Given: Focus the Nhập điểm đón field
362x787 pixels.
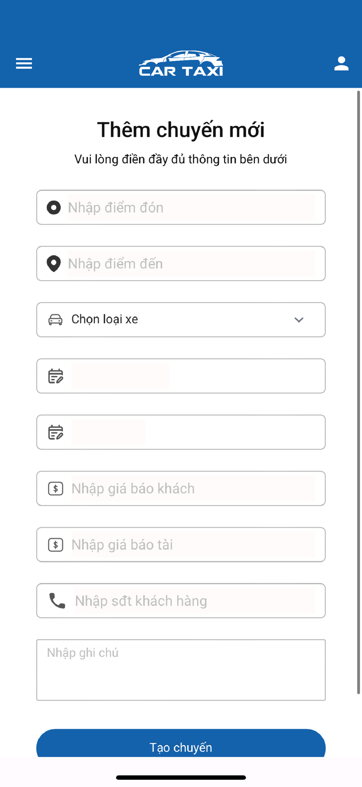Looking at the screenshot, I should pyautogui.click(x=191, y=207).
